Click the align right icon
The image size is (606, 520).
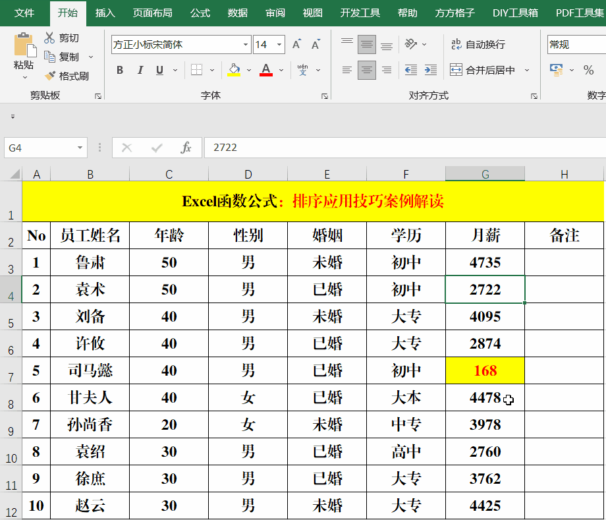pyautogui.click(x=387, y=70)
